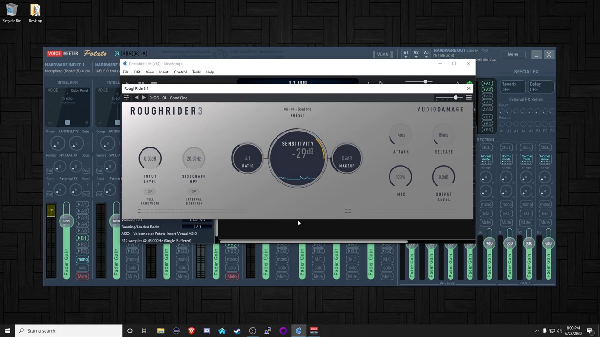Select B3 bus in master section list
Screen dimensions: 600x337
(487, 129)
